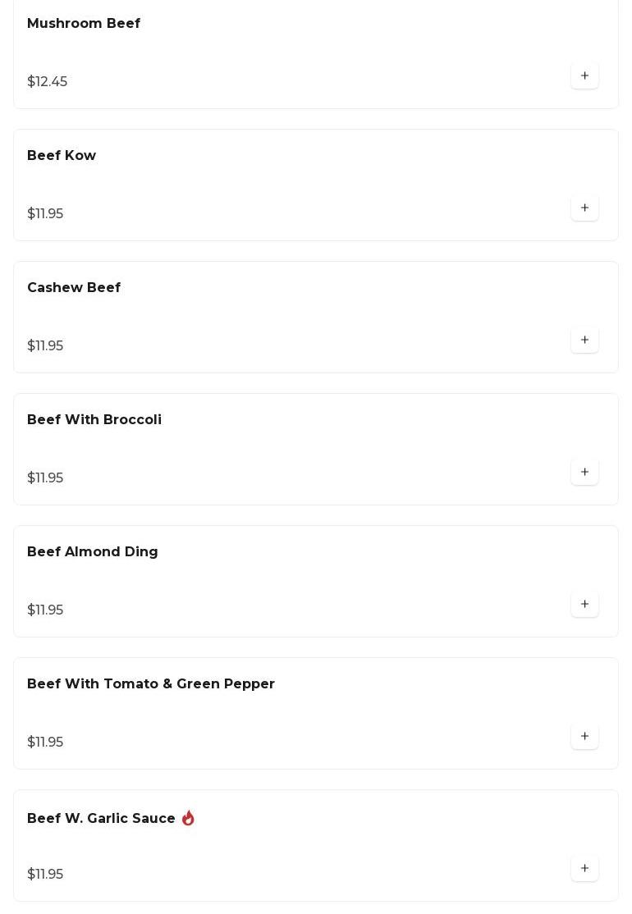Viewport: 632px width, 914px height.
Task: Click price of Beef W. Garlic Sauce
Action: [x=45, y=875]
